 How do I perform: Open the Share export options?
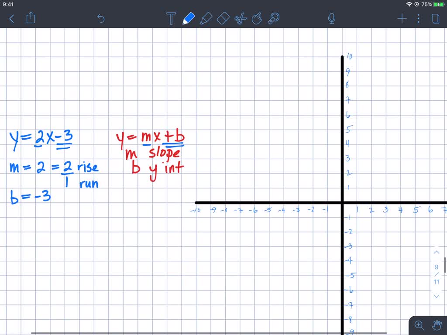(30, 18)
